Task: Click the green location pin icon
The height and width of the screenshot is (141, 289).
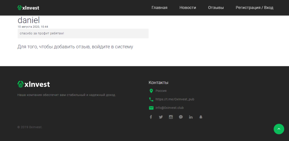Action: click(x=151, y=91)
